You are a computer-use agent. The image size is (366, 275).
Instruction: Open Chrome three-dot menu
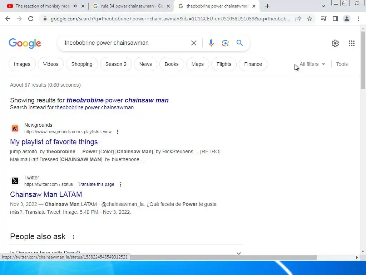(358, 19)
